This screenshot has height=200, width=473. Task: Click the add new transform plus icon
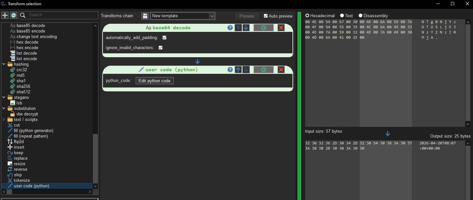pyautogui.click(x=5, y=15)
